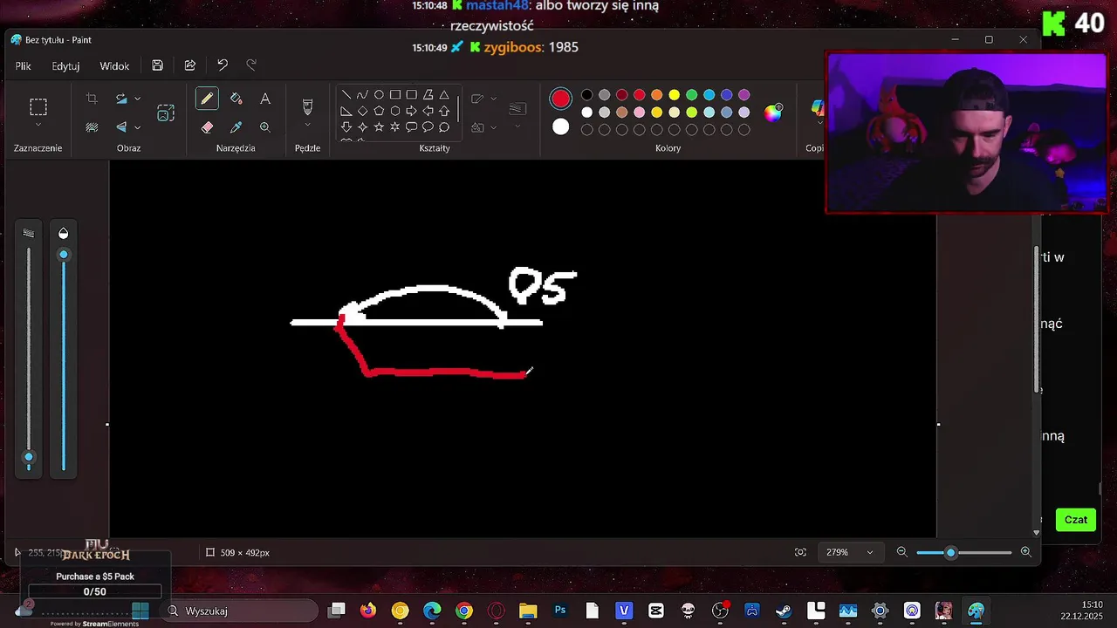Select primary Color 1 red circle
Screen dimensions: 1117x628
[x=560, y=99]
